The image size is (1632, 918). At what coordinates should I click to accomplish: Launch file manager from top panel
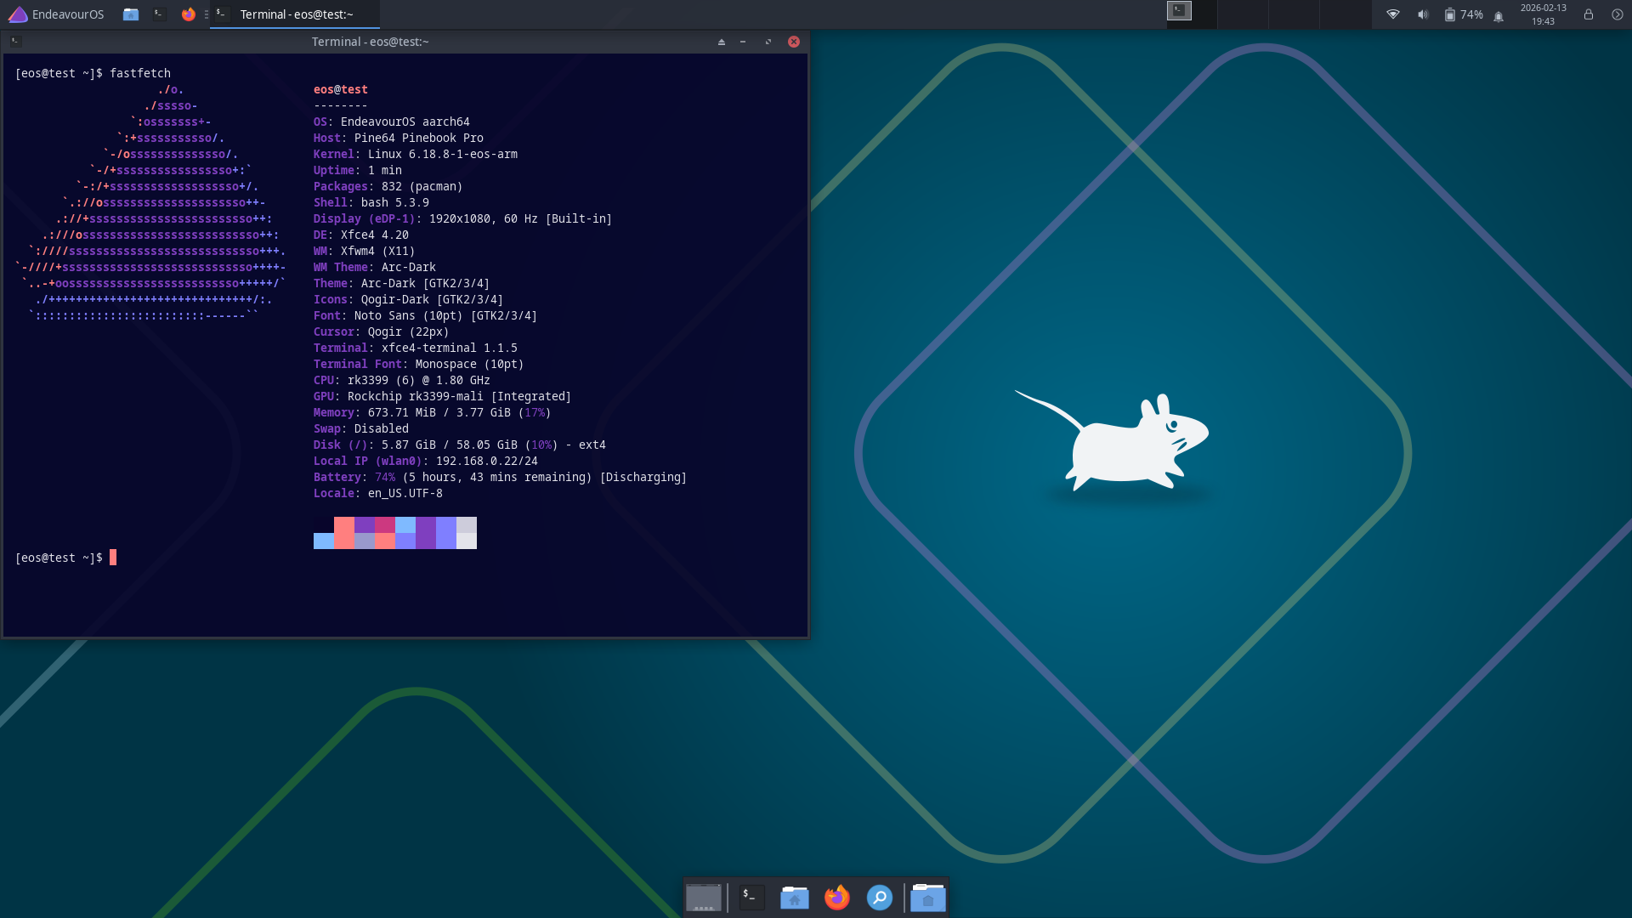pyautogui.click(x=130, y=14)
